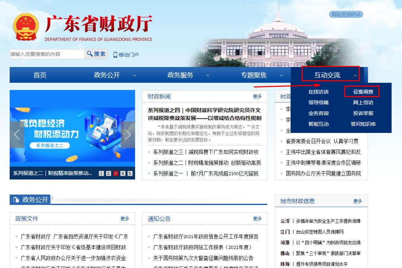Click carousel caption 系列报道之二 财税精准施策推动
The height and width of the screenshot is (268, 402).
(52, 173)
